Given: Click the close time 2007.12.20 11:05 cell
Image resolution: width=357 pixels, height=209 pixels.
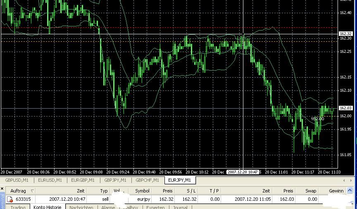Looking at the screenshot, I should [253, 199].
